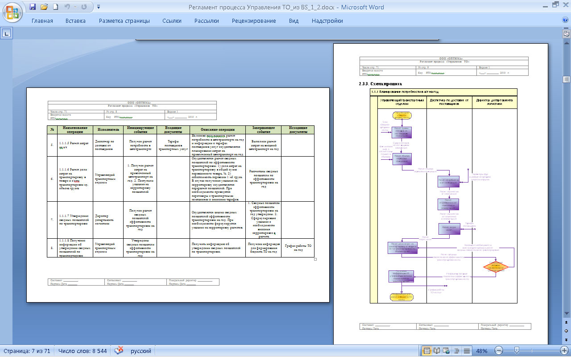Click the tab stop selector icon
Viewport: 571px width, 357px height.
7,33
